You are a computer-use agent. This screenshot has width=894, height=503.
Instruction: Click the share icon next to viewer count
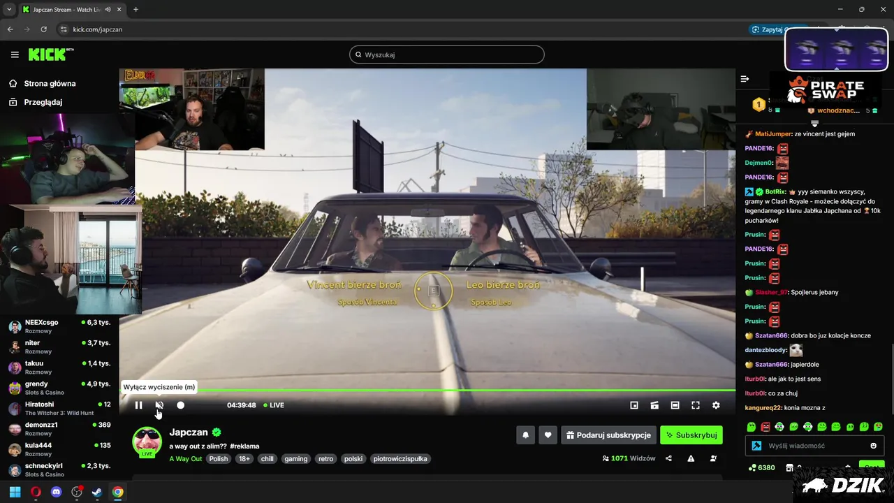pyautogui.click(x=669, y=459)
